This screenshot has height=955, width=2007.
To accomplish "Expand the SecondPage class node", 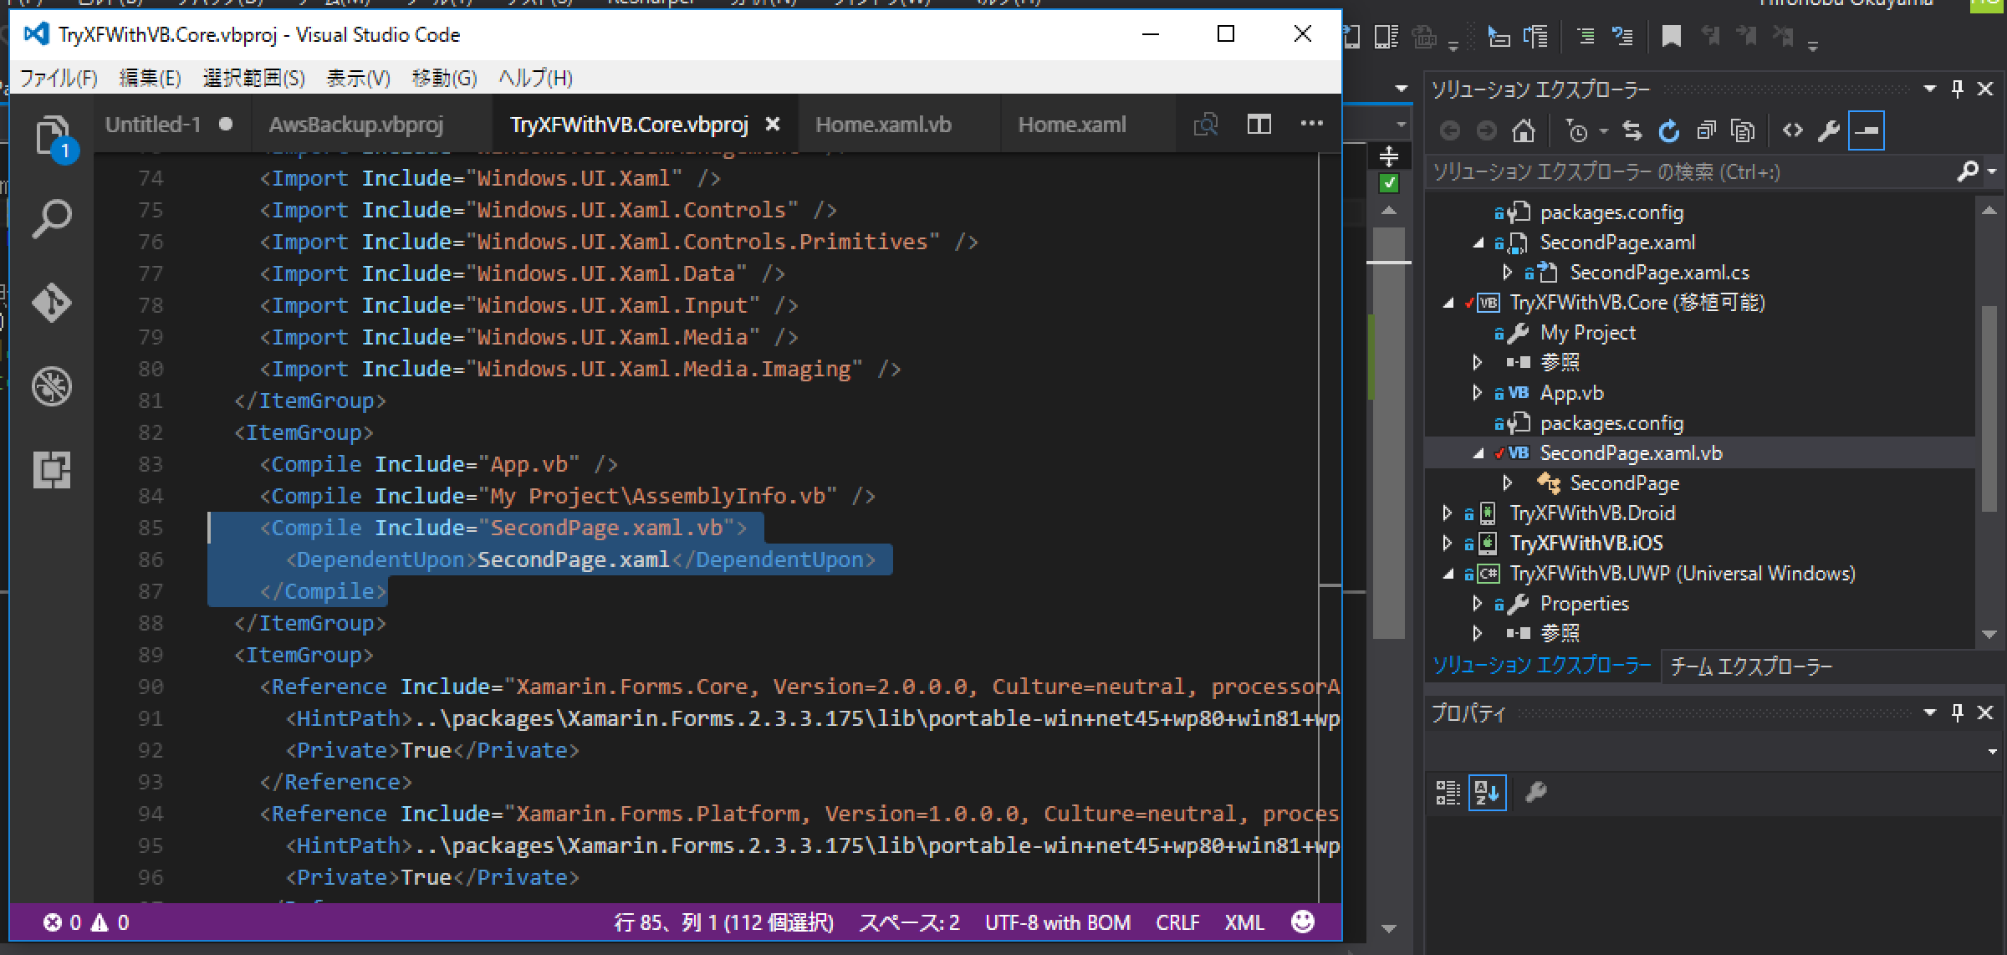I will point(1508,483).
